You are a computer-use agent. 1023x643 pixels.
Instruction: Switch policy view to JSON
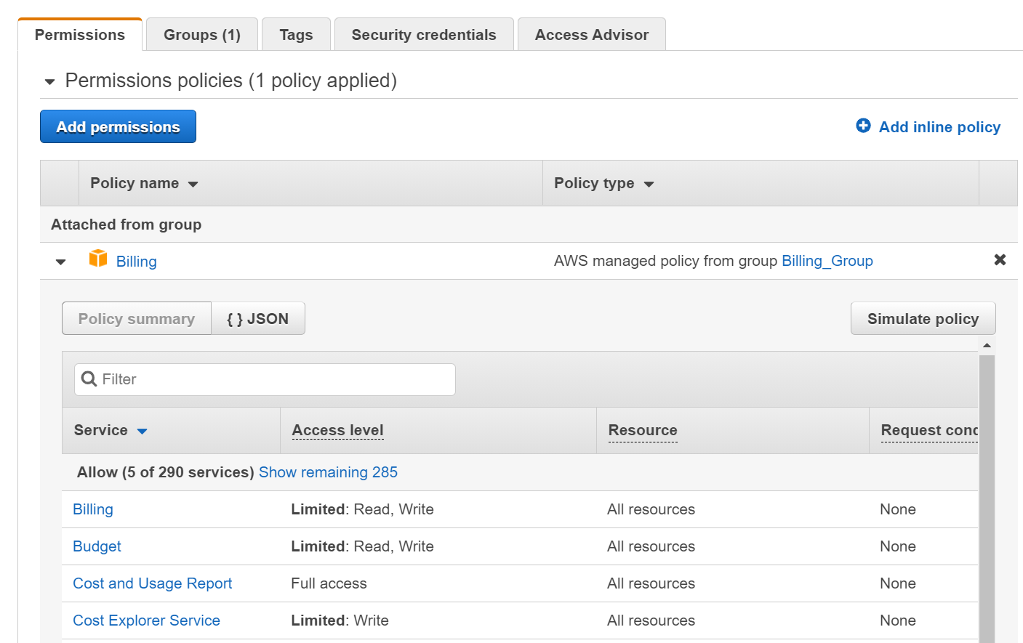click(257, 319)
